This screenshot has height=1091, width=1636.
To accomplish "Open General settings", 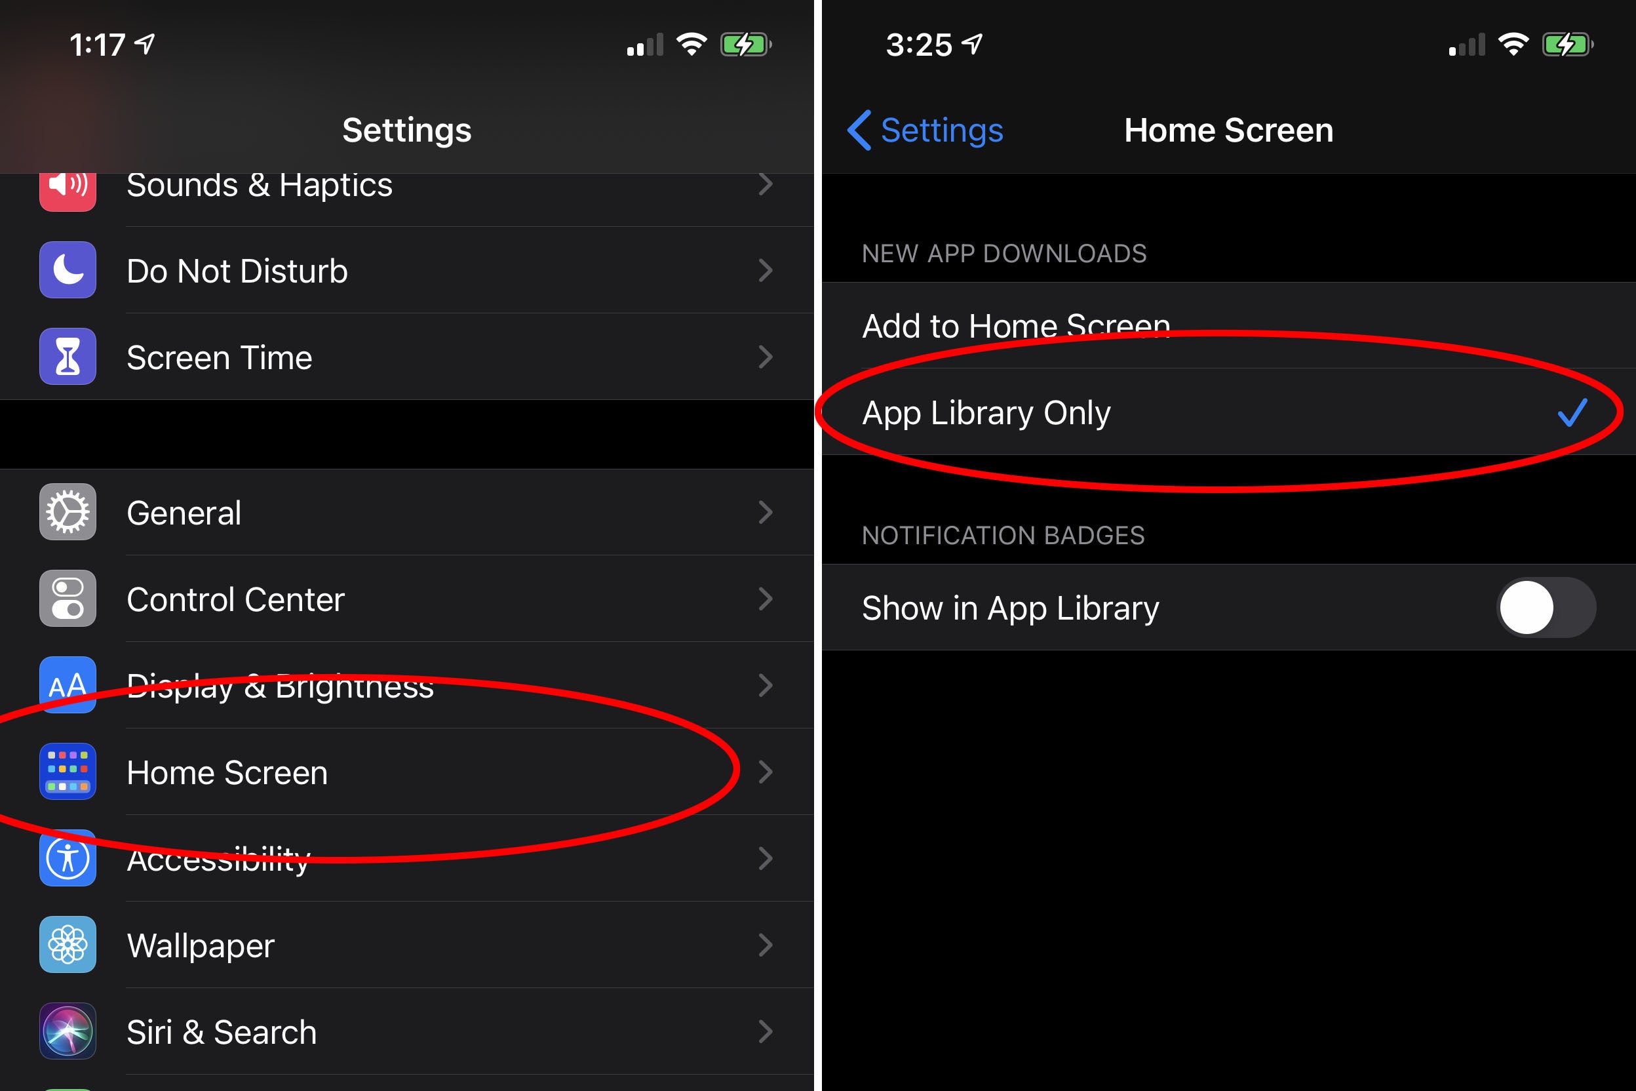I will (x=408, y=511).
